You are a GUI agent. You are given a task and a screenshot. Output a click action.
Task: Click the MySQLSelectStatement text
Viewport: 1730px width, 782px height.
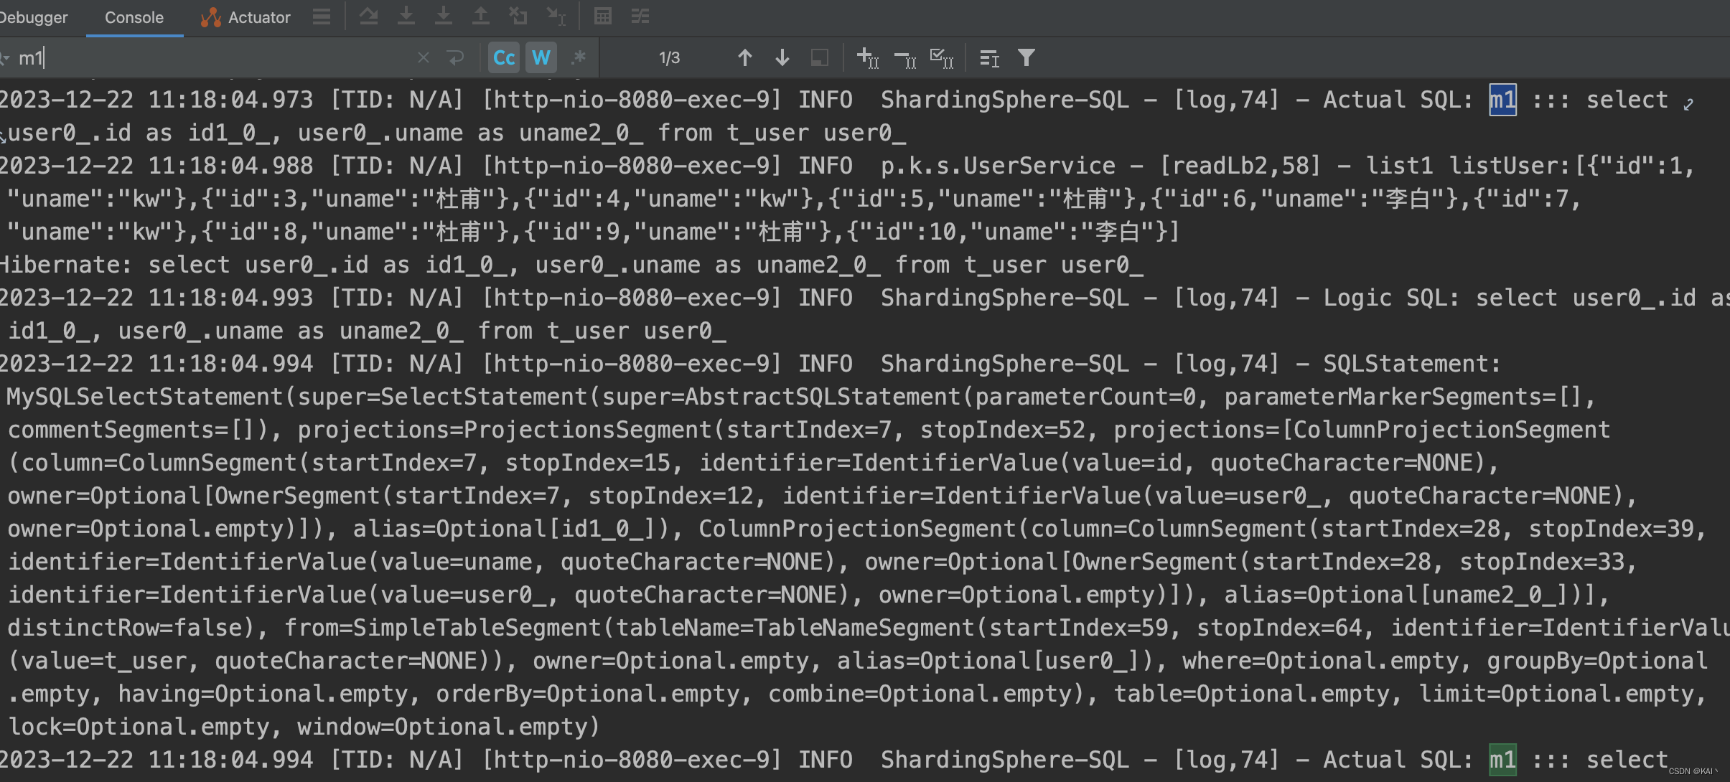(x=145, y=397)
